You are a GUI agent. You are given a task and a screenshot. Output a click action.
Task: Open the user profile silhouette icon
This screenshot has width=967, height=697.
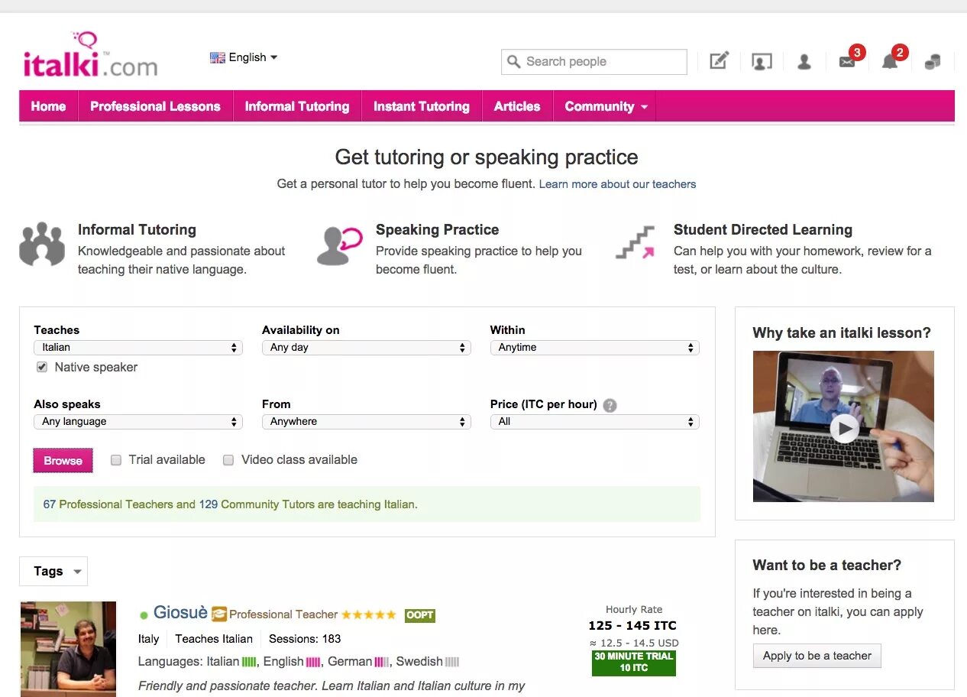click(804, 62)
